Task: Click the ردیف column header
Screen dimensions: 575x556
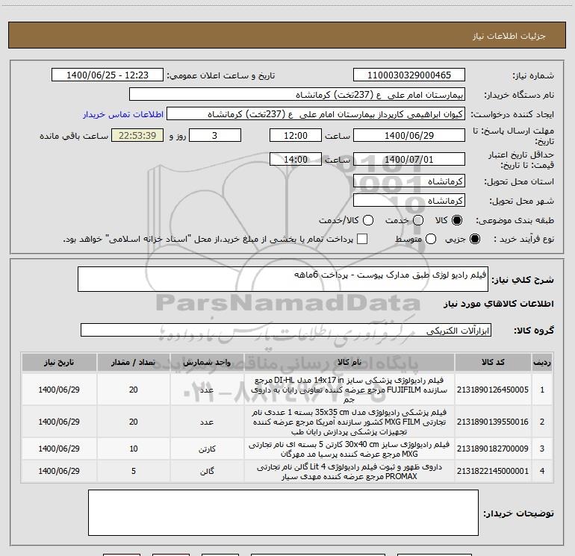Action: (x=542, y=363)
